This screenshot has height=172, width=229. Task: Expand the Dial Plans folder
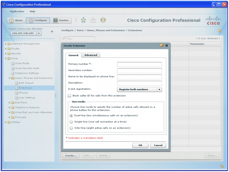9,103
